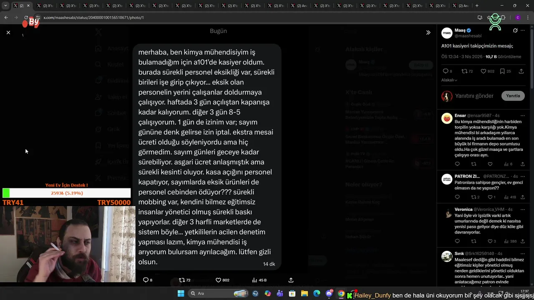Open the Alakalı reply sort dropdown

(449, 80)
